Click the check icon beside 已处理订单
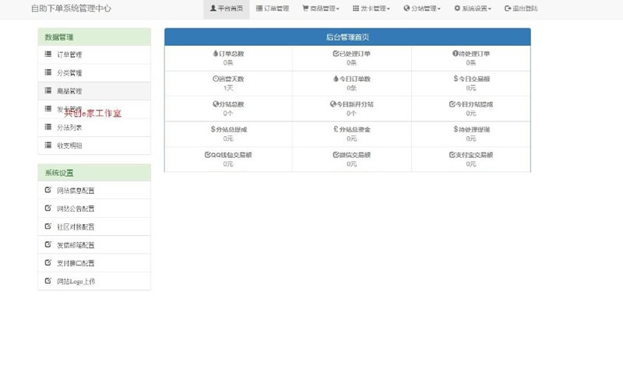 [x=335, y=54]
